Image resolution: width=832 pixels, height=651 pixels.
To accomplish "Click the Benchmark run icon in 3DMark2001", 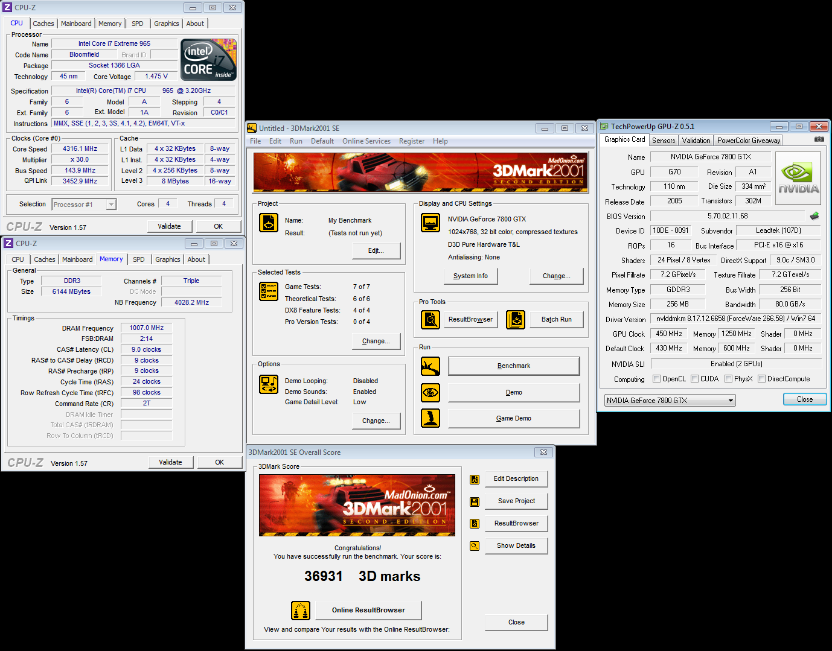I will pos(430,366).
